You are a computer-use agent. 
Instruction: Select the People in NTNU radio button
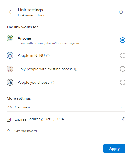coord(123,55)
